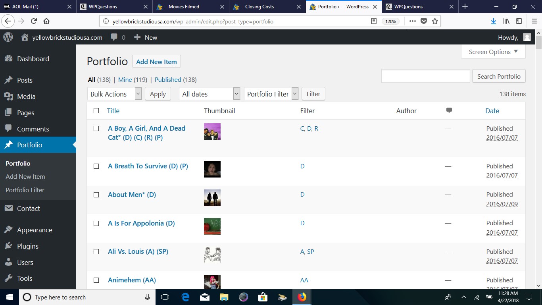Open a new browser tab
Viewport: 542px width, 305px height.
click(465, 7)
